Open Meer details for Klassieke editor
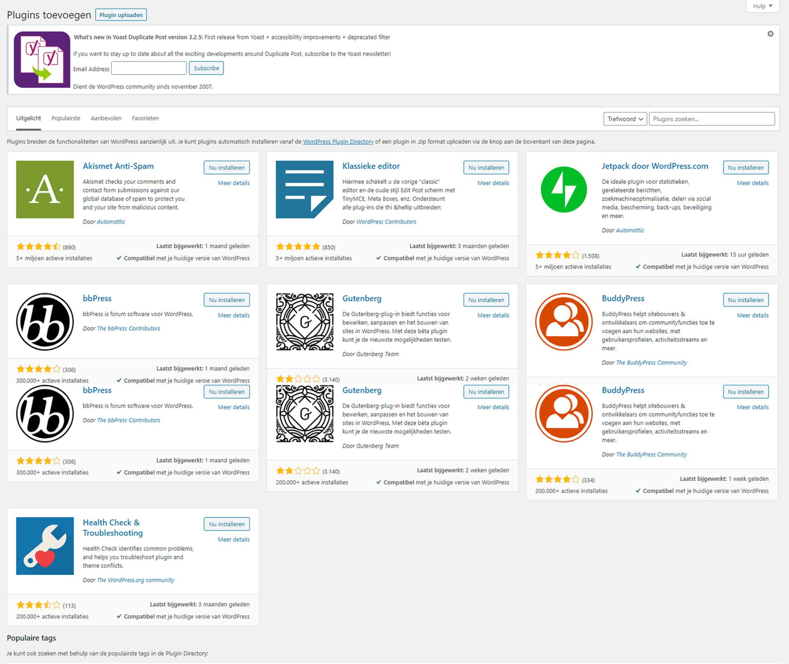 493,183
